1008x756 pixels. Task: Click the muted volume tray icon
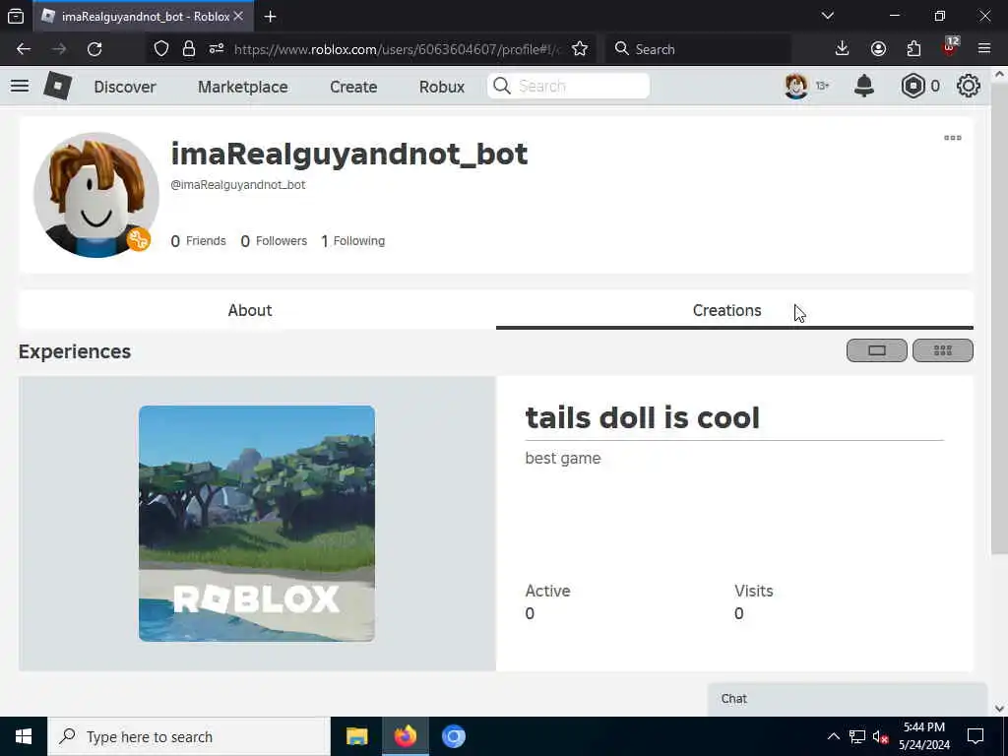point(880,736)
